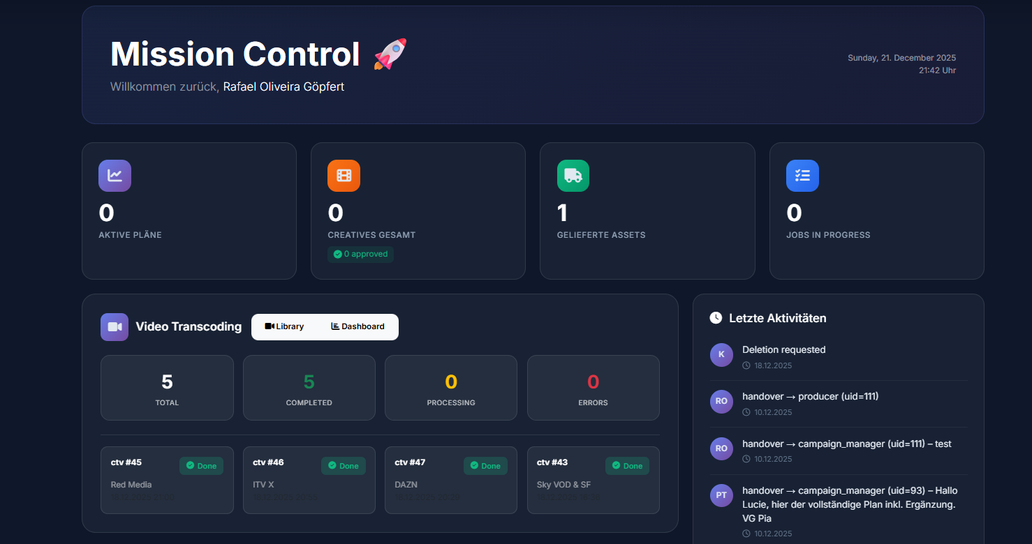
Task: Open the Completed counter showing 5
Action: point(309,388)
